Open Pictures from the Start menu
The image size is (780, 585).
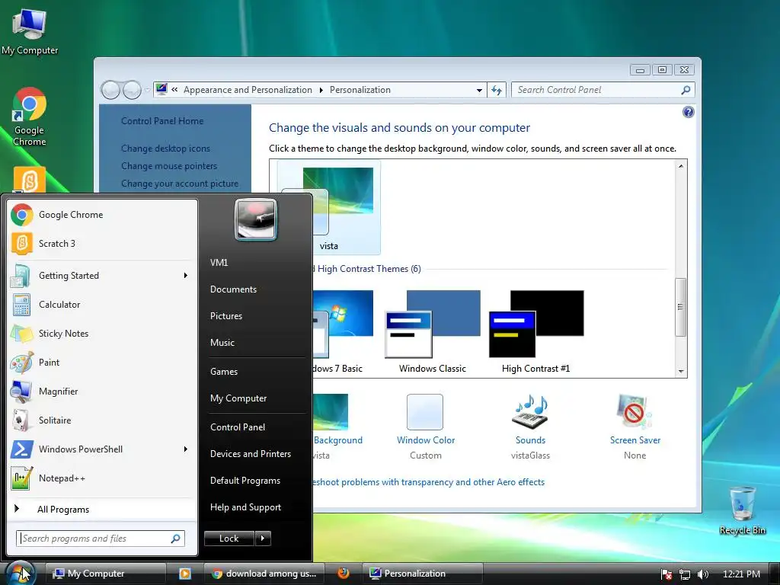point(225,316)
